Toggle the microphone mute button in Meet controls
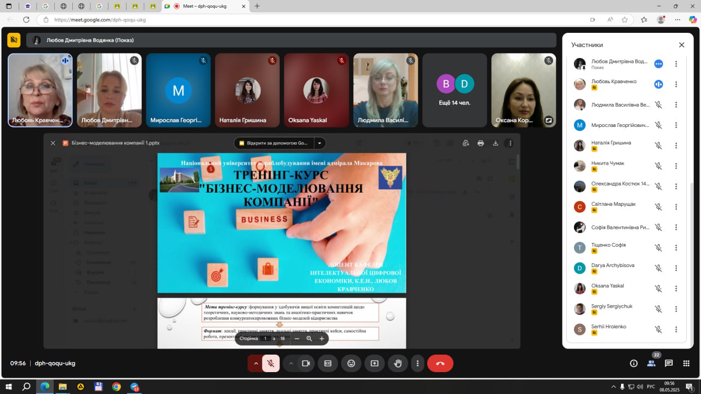 pyautogui.click(x=271, y=363)
